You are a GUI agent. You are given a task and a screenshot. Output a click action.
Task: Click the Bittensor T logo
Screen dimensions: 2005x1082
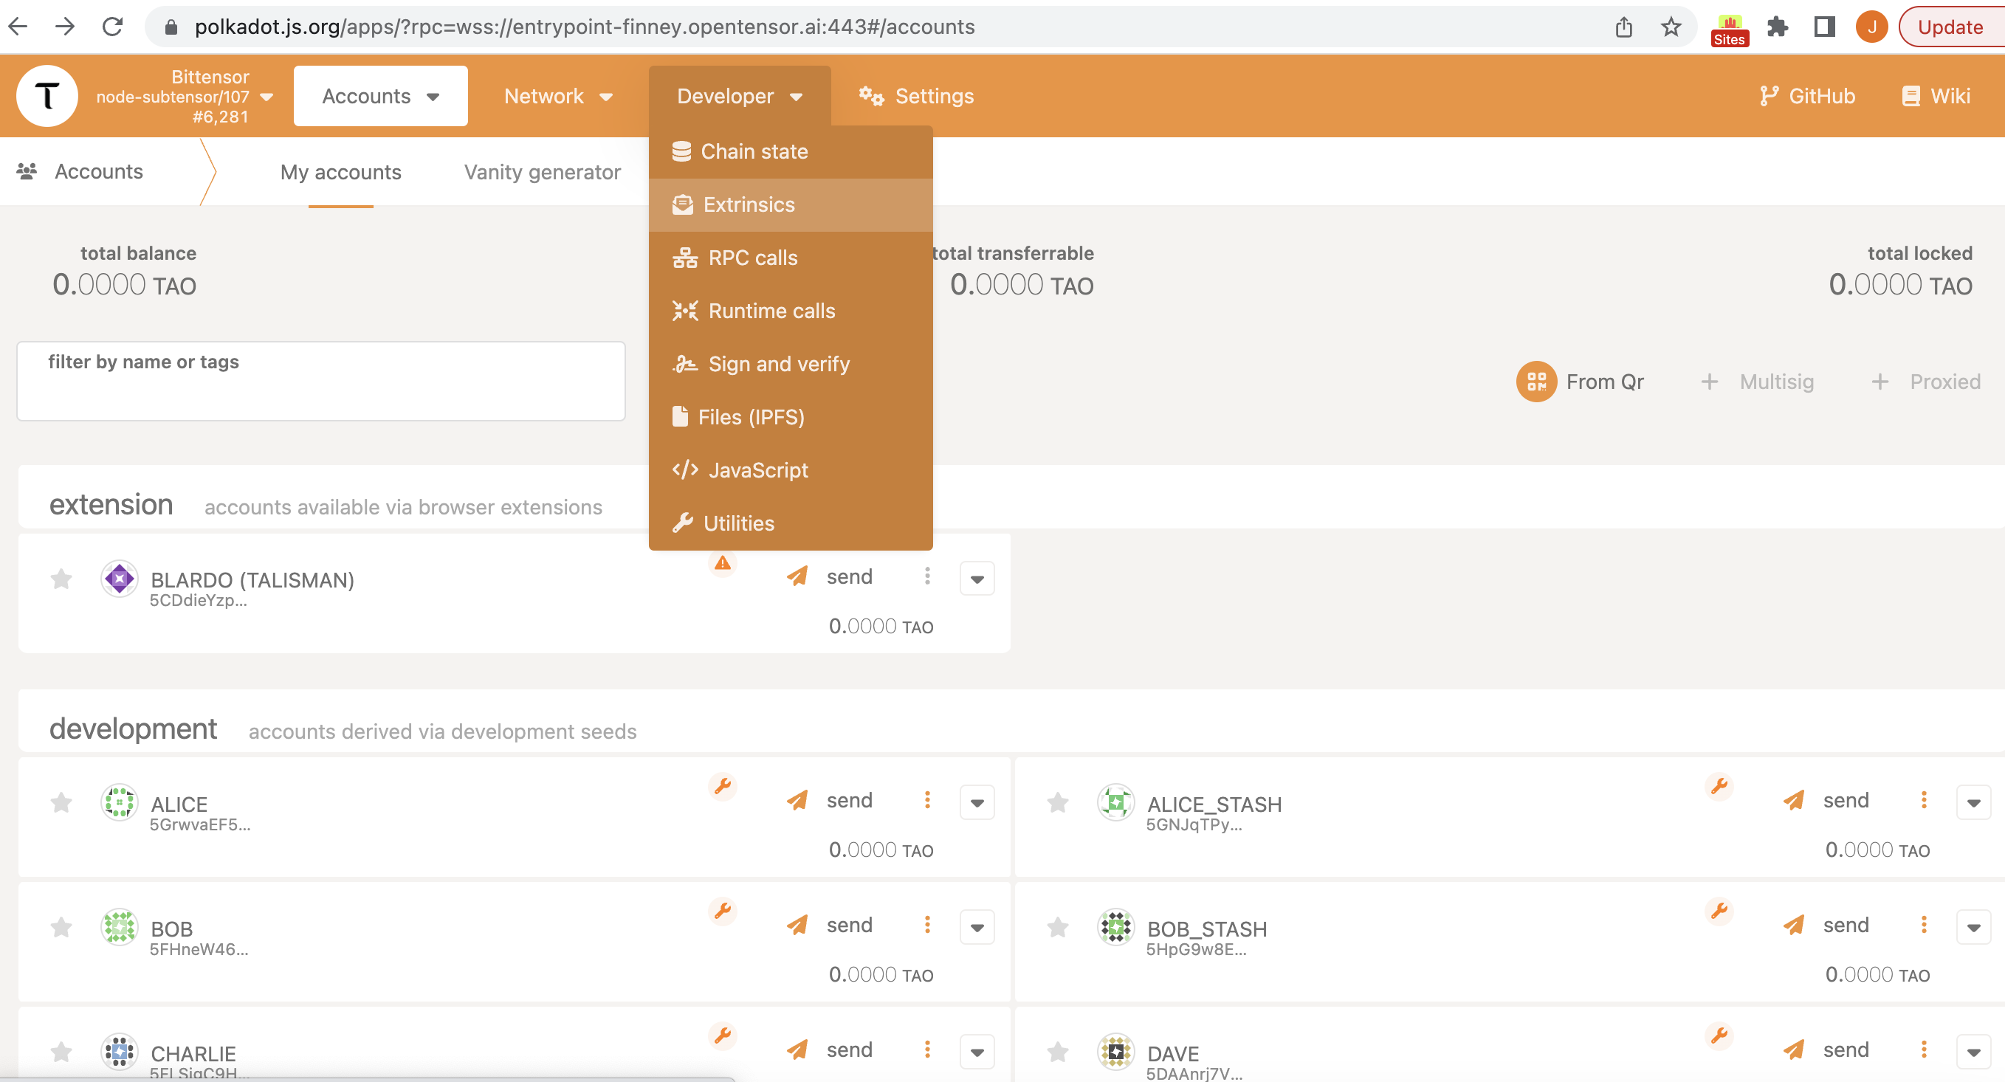47,96
